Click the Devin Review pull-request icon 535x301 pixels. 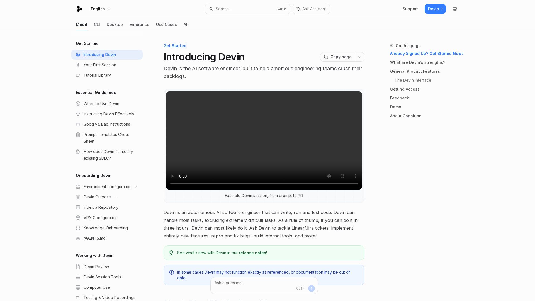[78, 267]
